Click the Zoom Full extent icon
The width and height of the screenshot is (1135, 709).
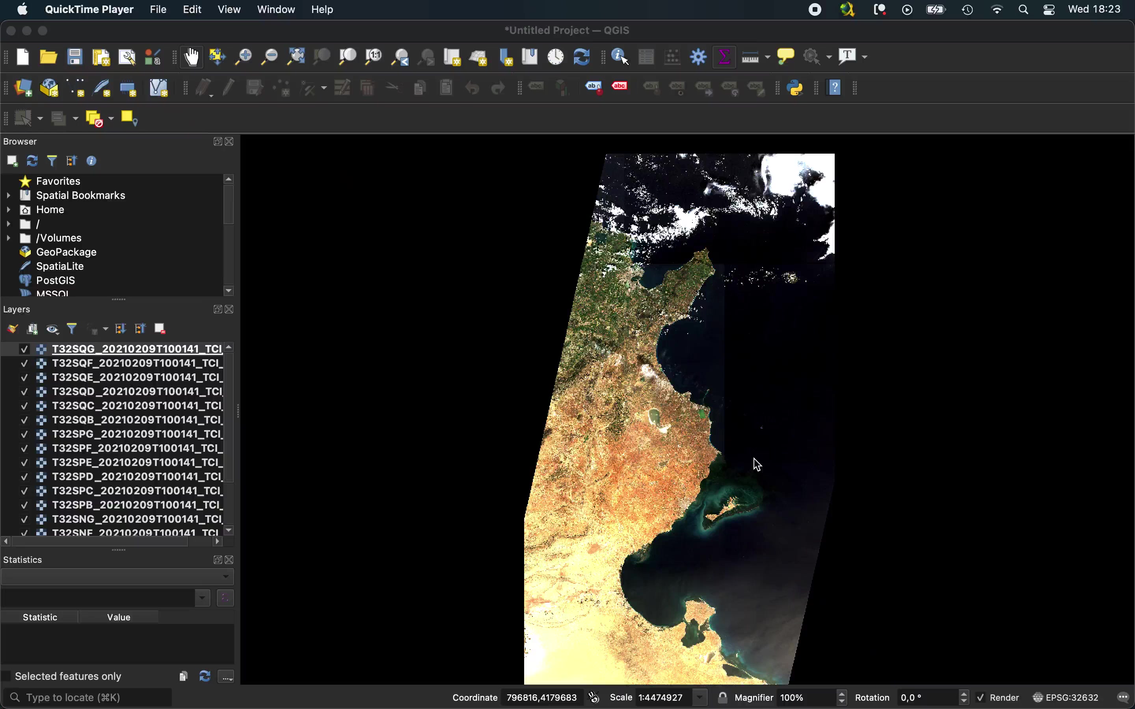pyautogui.click(x=296, y=57)
